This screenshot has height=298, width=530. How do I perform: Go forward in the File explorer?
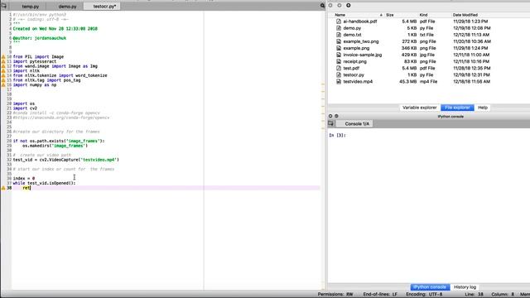[340, 6]
